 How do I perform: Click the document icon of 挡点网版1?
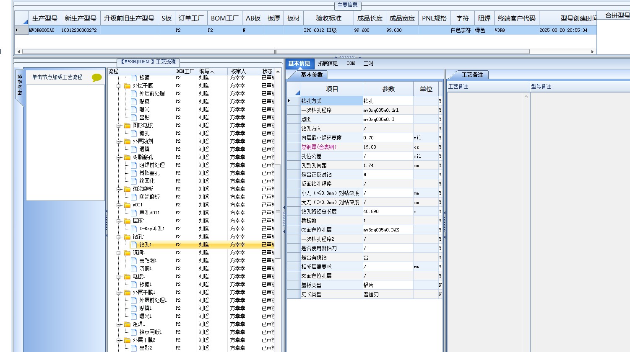[x=134, y=332]
